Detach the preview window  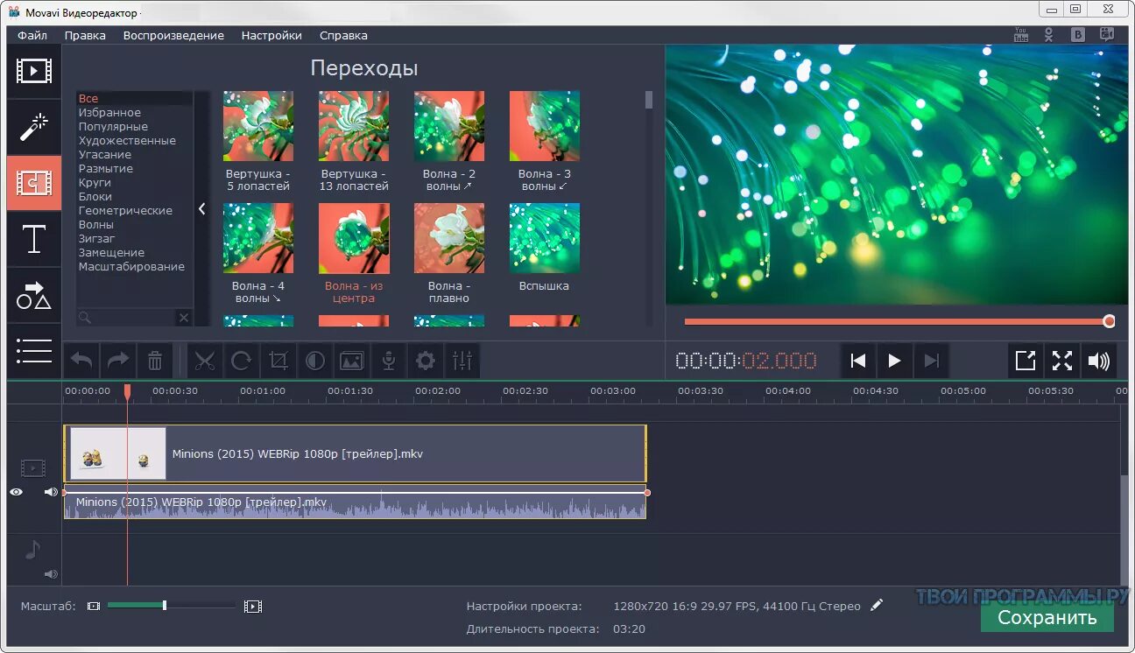pos(1026,361)
